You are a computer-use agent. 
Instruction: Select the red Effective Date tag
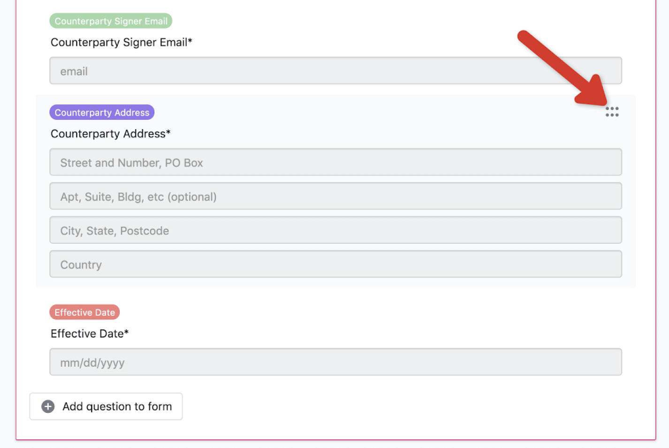coord(84,312)
